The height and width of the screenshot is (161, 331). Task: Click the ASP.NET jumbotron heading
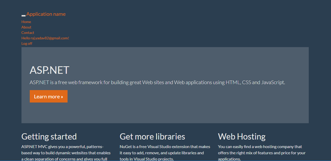tap(49, 70)
